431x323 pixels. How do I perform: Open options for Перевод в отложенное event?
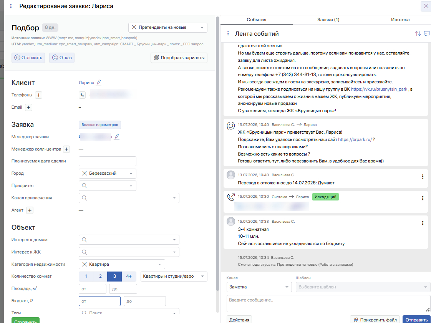[x=423, y=177]
